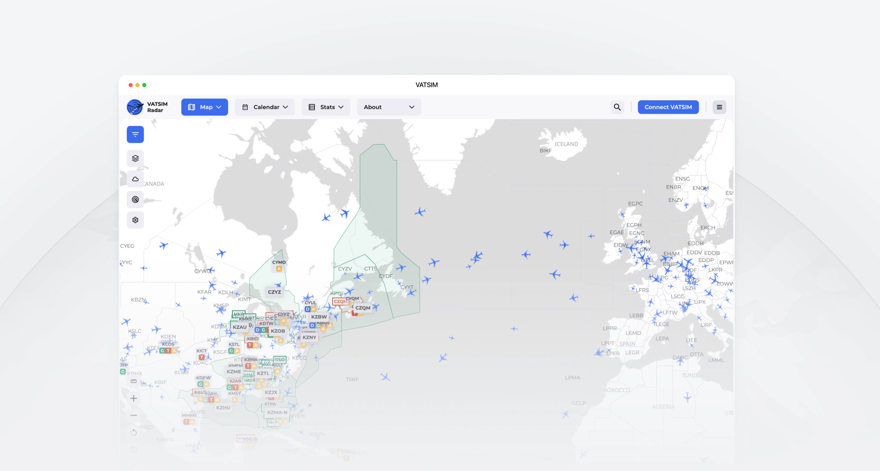The height and width of the screenshot is (471, 880).
Task: Select the CZYZ sector label
Action: pyautogui.click(x=275, y=292)
